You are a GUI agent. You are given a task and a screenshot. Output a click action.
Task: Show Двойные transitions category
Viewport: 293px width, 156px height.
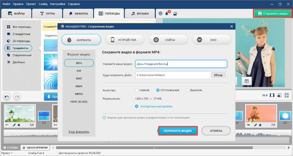coord(16,62)
